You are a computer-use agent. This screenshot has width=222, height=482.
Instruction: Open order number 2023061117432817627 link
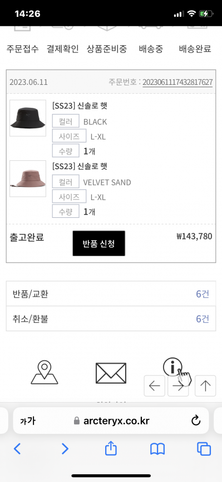(x=177, y=83)
